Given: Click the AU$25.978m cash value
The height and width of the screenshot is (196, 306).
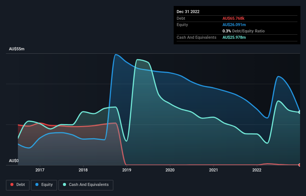Looking at the screenshot, I should (x=234, y=37).
